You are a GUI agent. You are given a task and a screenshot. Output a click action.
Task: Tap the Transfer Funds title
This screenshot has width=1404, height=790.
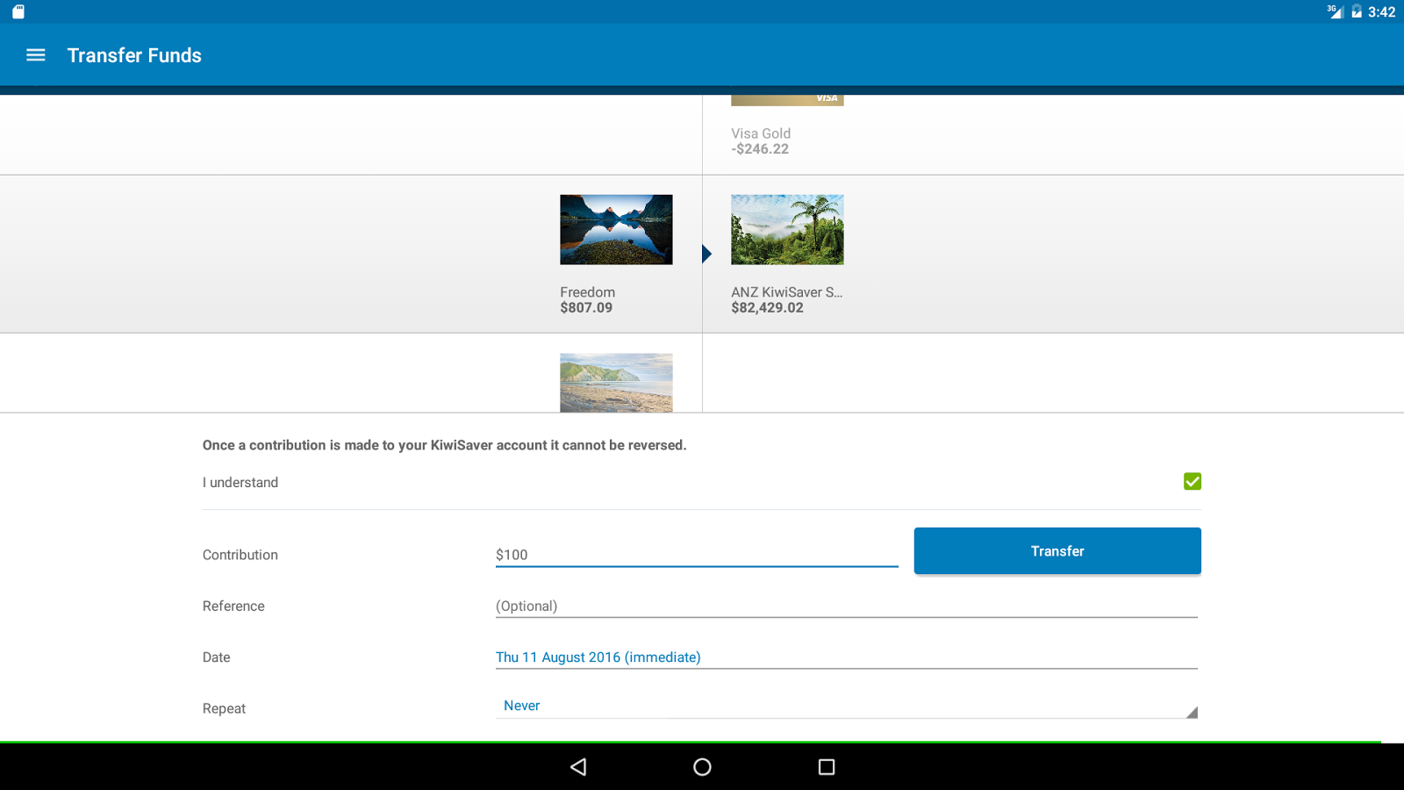pyautogui.click(x=134, y=55)
